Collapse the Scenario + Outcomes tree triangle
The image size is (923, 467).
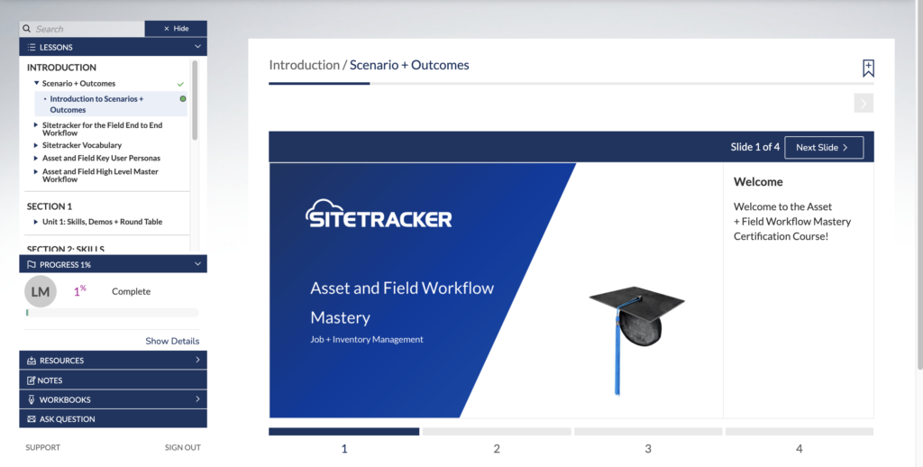(36, 83)
